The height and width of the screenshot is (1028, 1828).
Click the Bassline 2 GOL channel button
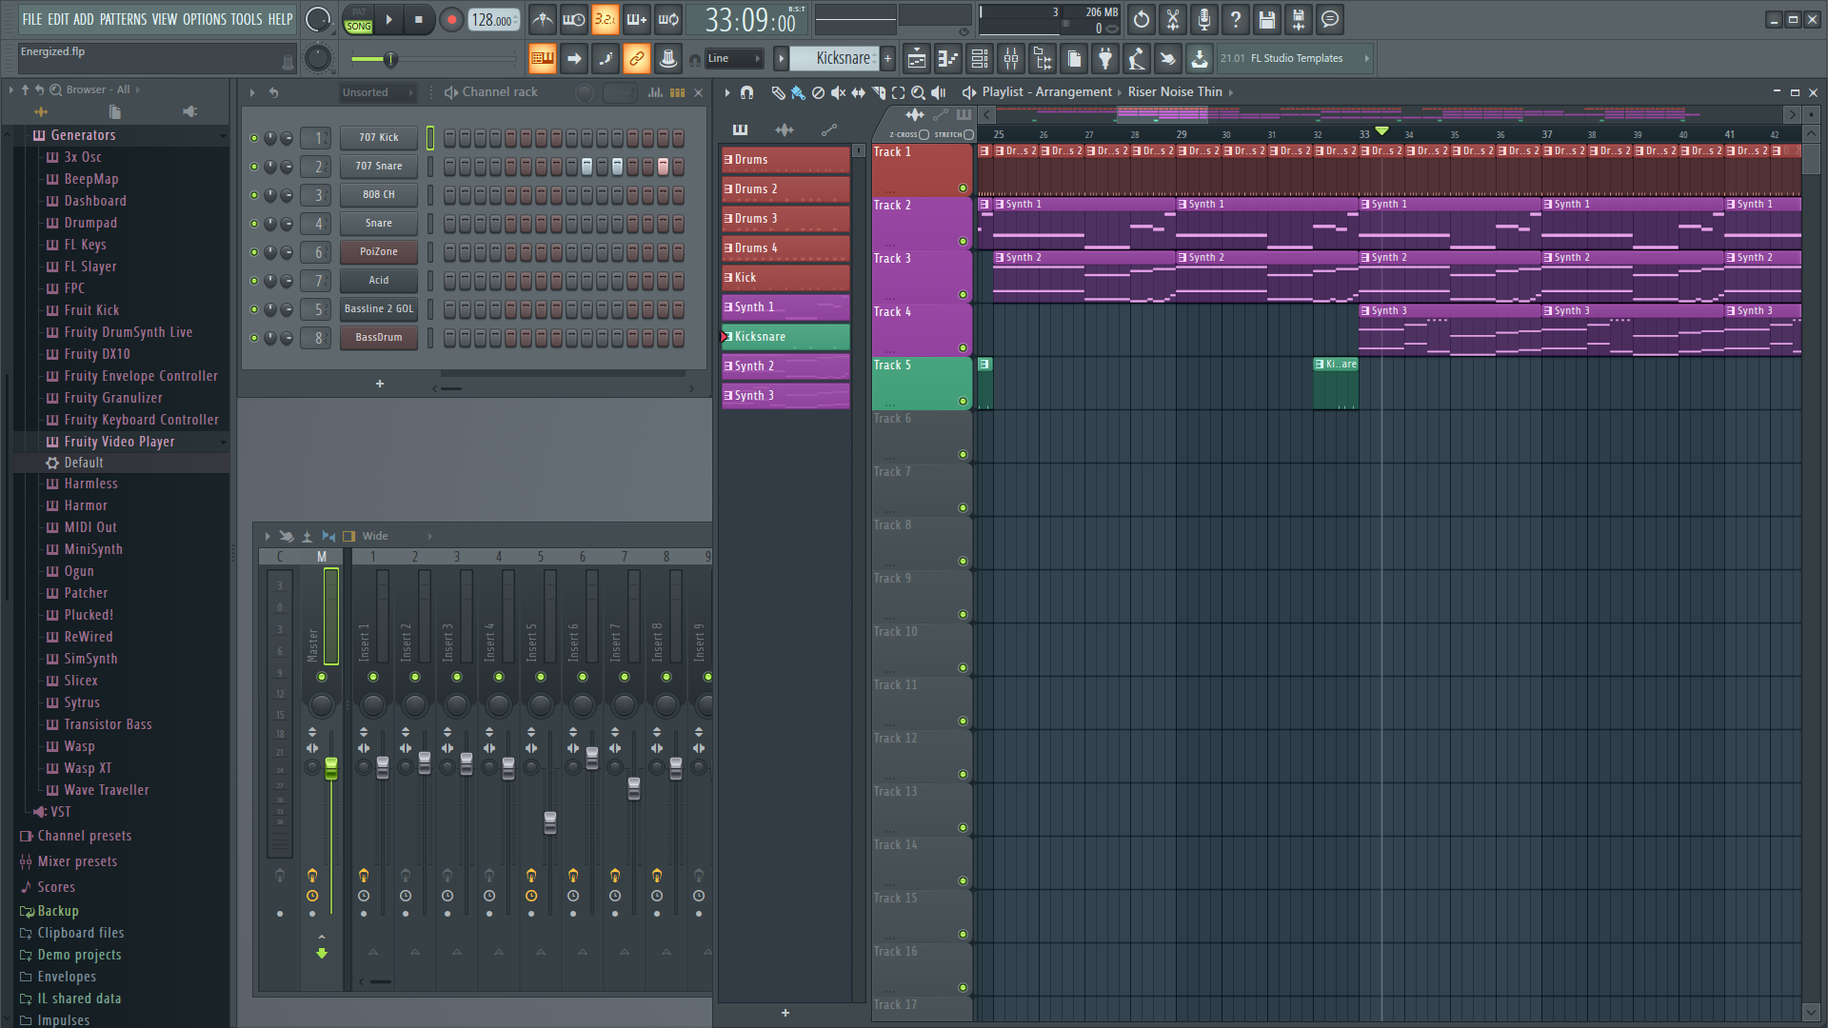tap(379, 309)
